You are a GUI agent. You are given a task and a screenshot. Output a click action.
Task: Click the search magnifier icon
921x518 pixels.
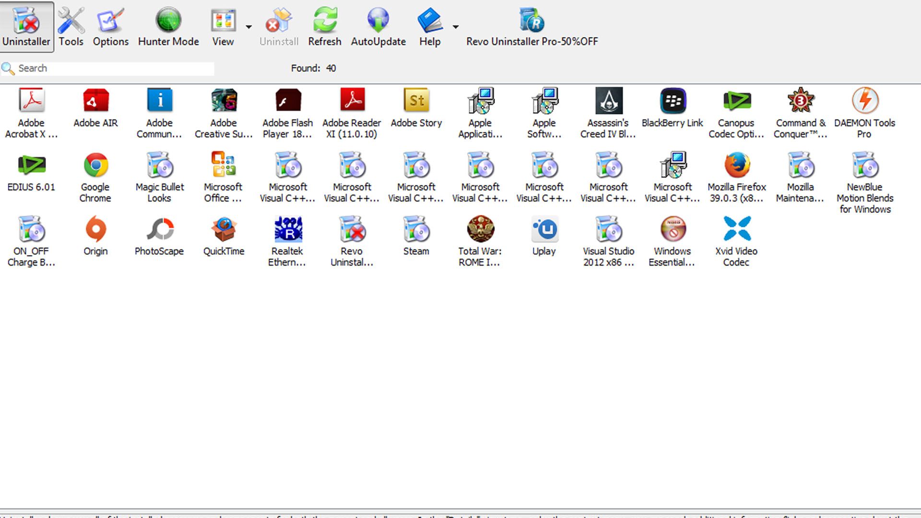pos(8,69)
